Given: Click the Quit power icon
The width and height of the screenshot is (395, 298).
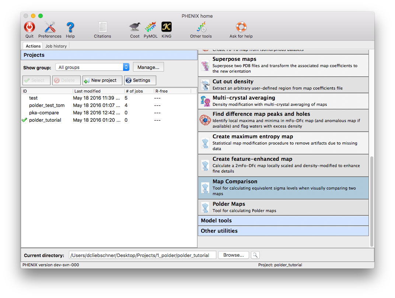Looking at the screenshot, I should click(x=29, y=27).
